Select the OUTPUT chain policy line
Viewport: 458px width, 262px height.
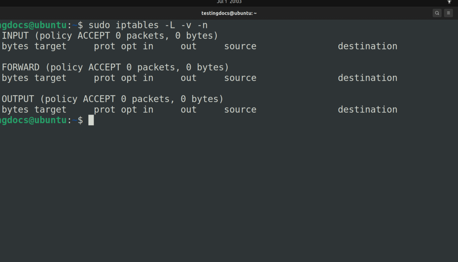pos(113,99)
